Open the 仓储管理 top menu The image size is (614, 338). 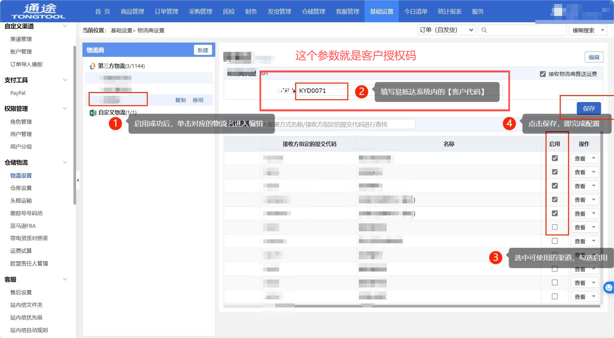[313, 12]
